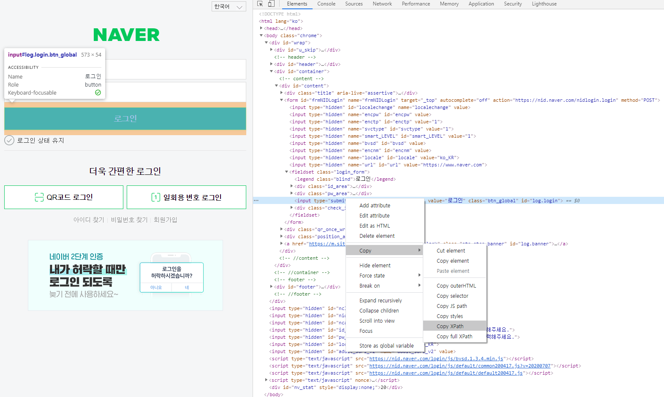Open the Break on submenu arrow

[x=419, y=286]
